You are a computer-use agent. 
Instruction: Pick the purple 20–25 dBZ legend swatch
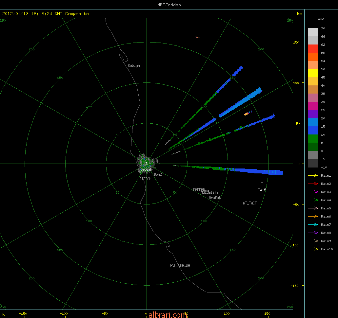(x=313, y=114)
